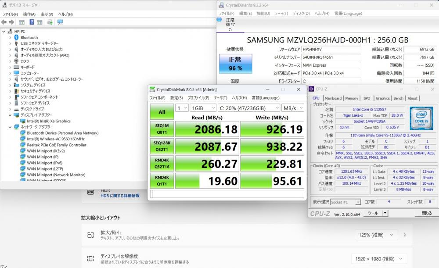Open the 1920 × 1080 resolution dropdown
The width and height of the screenshot is (439, 268).
(x=378, y=259)
